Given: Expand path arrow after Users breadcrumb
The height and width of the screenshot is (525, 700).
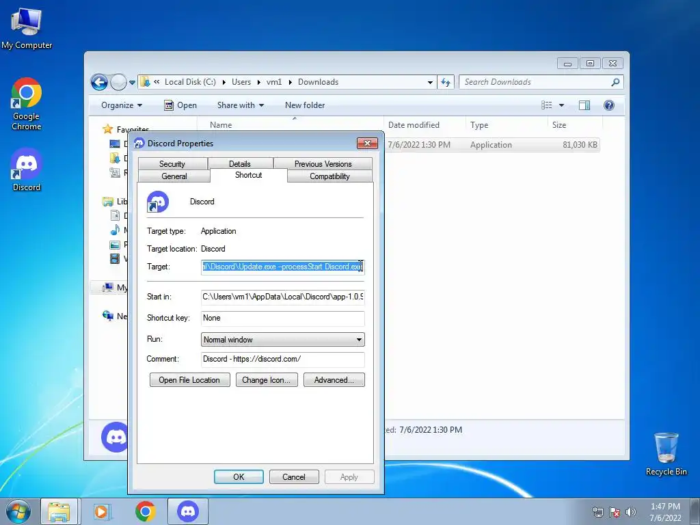Looking at the screenshot, I should coord(259,82).
